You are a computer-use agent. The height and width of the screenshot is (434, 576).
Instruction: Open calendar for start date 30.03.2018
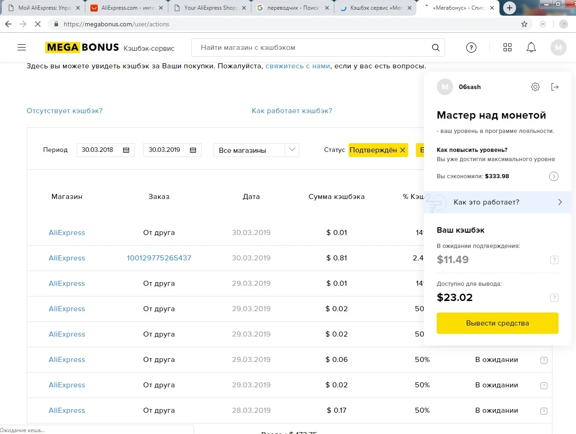(x=126, y=150)
